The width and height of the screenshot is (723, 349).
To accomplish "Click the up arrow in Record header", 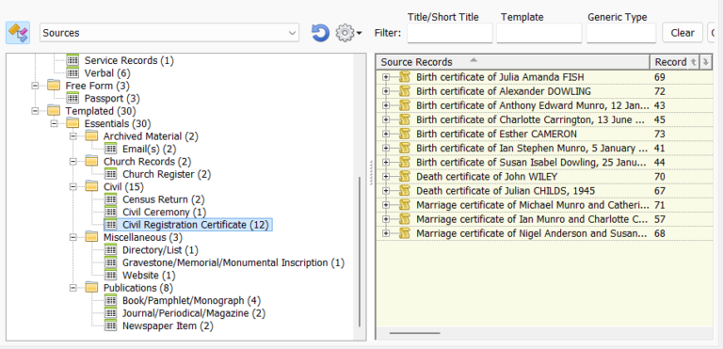I will 693,62.
